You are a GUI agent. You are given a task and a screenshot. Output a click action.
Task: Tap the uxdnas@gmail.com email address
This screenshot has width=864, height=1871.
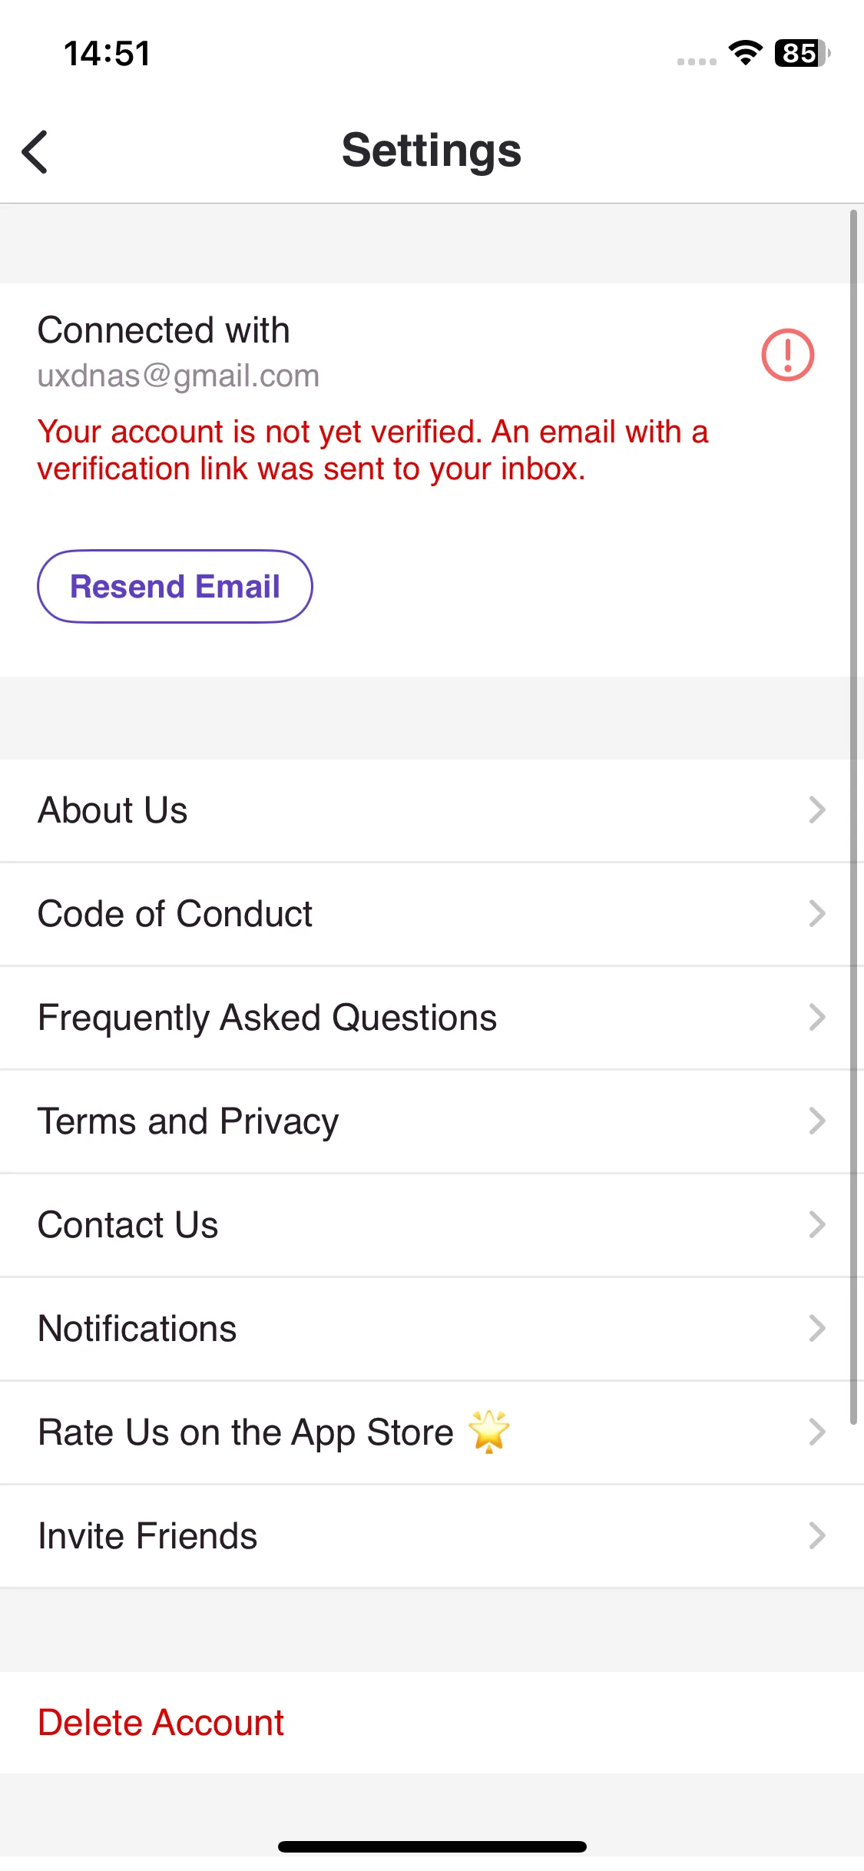click(x=178, y=376)
